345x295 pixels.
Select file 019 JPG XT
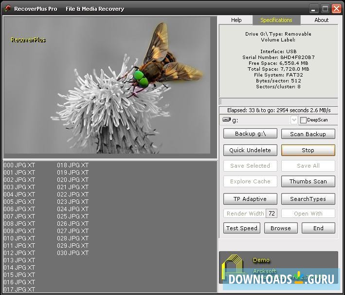(73, 173)
